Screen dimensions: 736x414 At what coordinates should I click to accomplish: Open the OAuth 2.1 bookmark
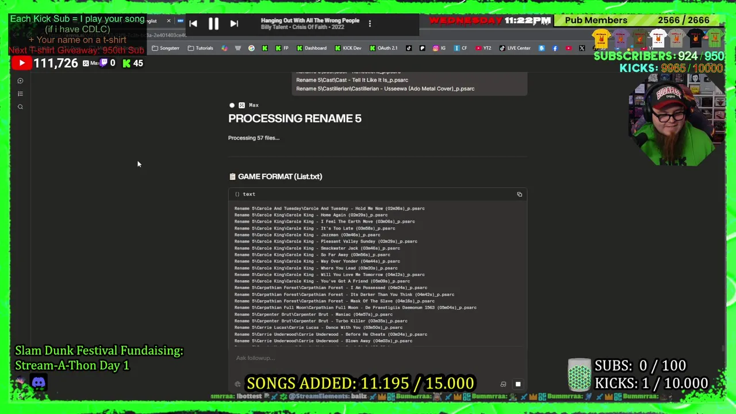click(384, 48)
